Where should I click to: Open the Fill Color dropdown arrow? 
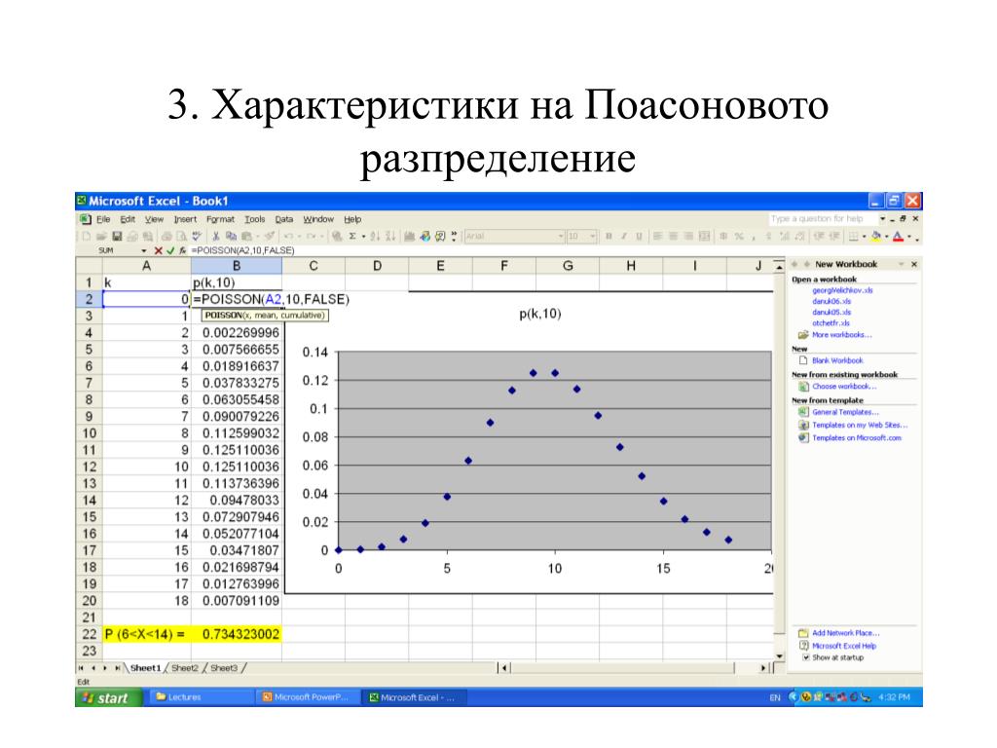[886, 236]
